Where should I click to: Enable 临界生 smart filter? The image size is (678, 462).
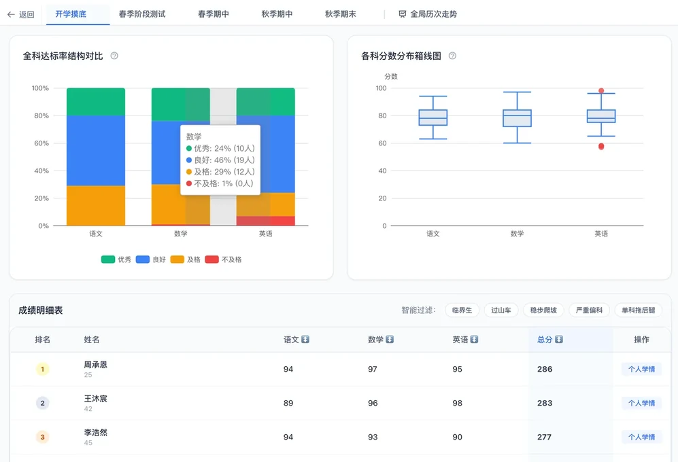(462, 310)
